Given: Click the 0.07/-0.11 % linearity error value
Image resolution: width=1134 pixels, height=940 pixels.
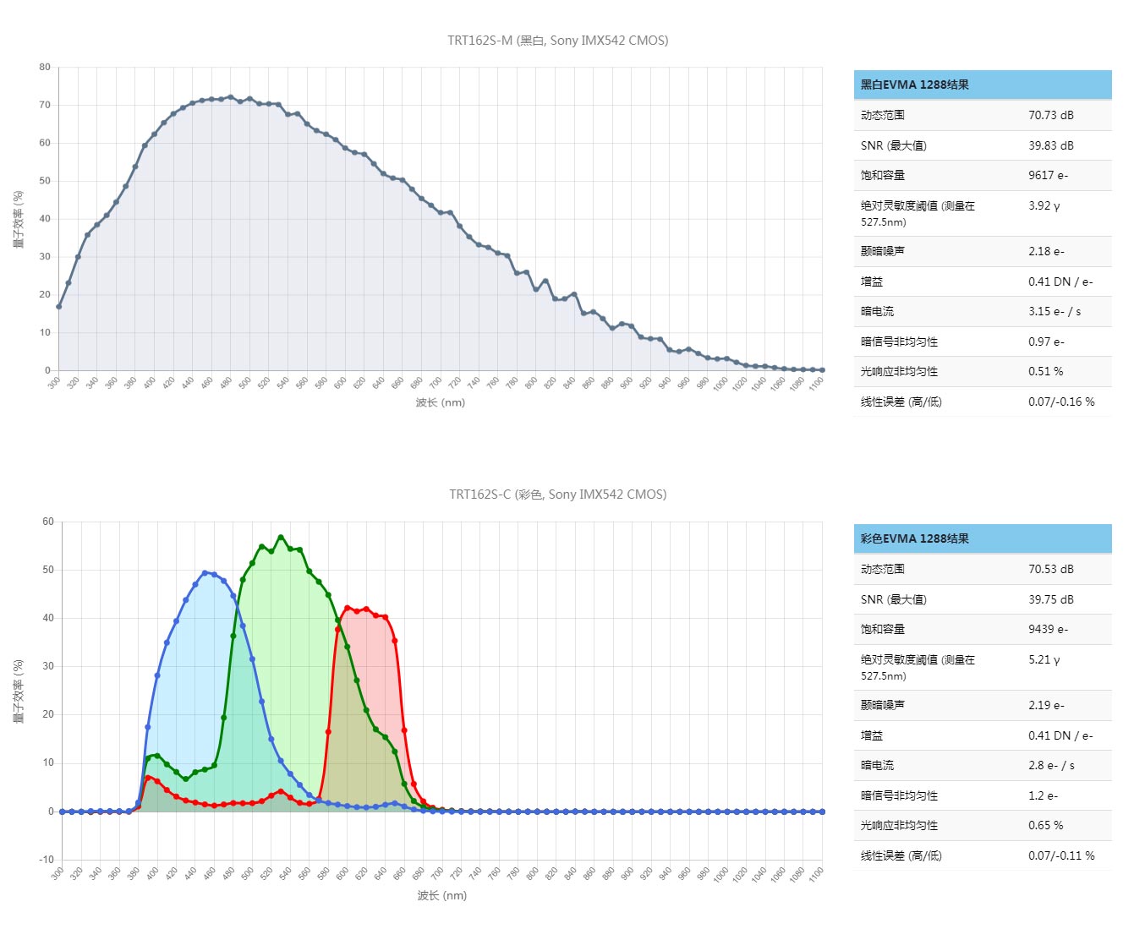Looking at the screenshot, I should pos(1060,855).
